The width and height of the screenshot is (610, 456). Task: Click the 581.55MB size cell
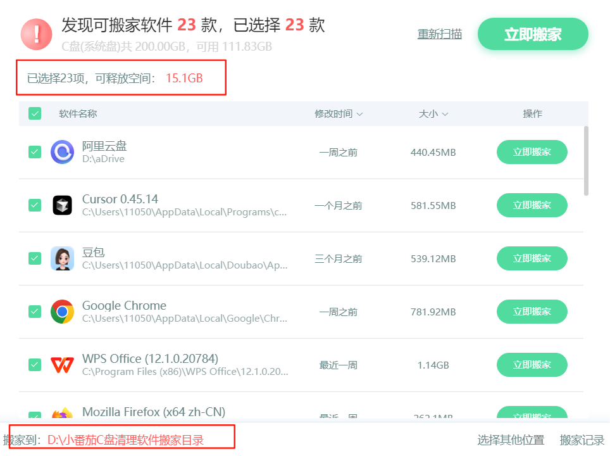(x=433, y=206)
